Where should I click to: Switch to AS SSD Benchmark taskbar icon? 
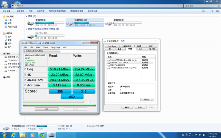(x=51, y=135)
